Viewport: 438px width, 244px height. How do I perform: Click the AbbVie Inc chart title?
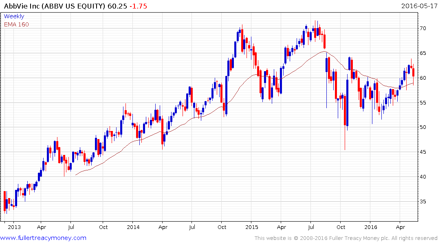(55, 6)
